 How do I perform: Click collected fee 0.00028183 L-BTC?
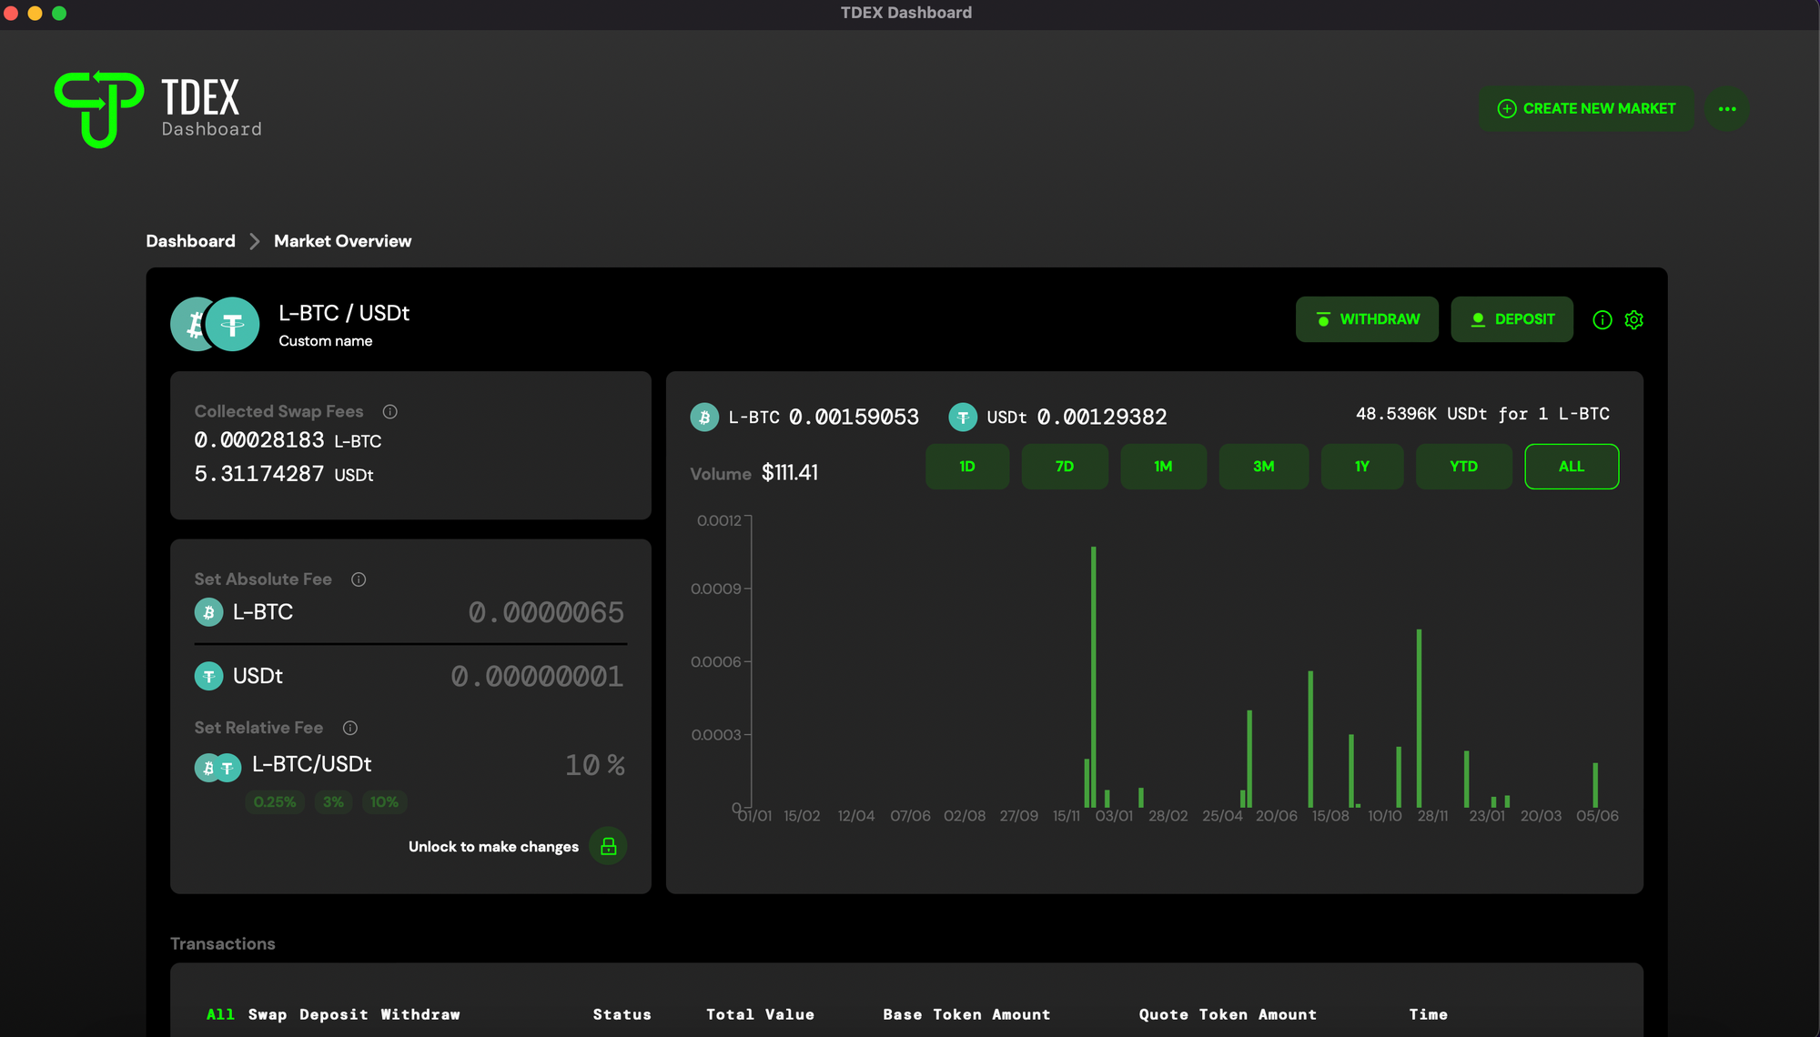point(288,440)
